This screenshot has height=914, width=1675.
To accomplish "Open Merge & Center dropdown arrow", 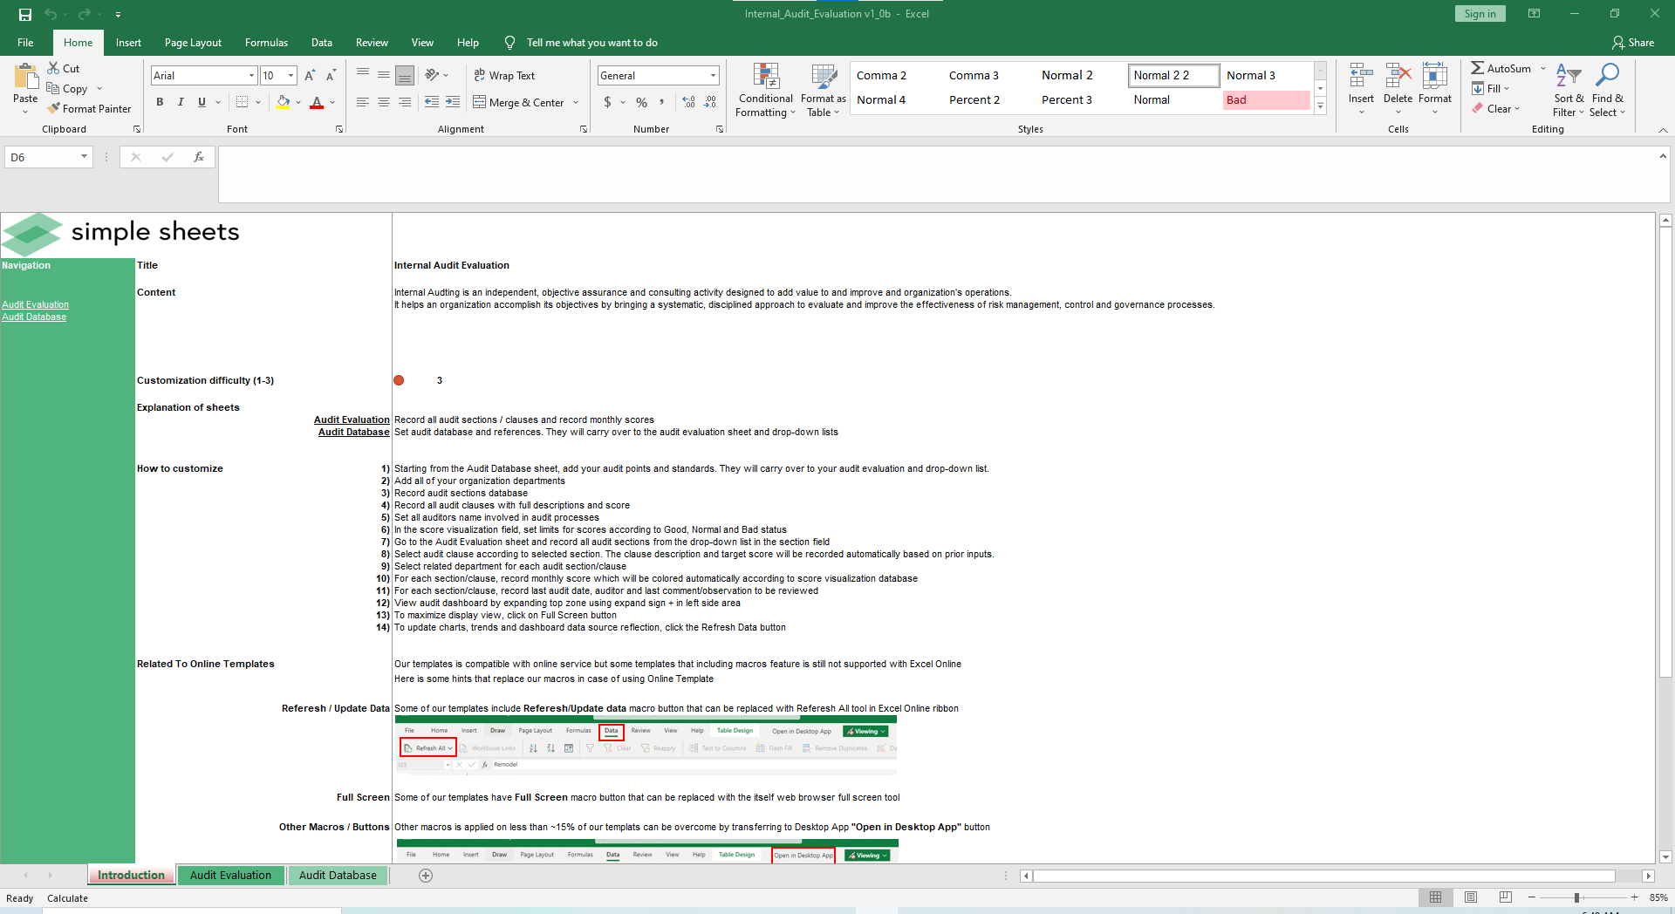I will pos(576,102).
